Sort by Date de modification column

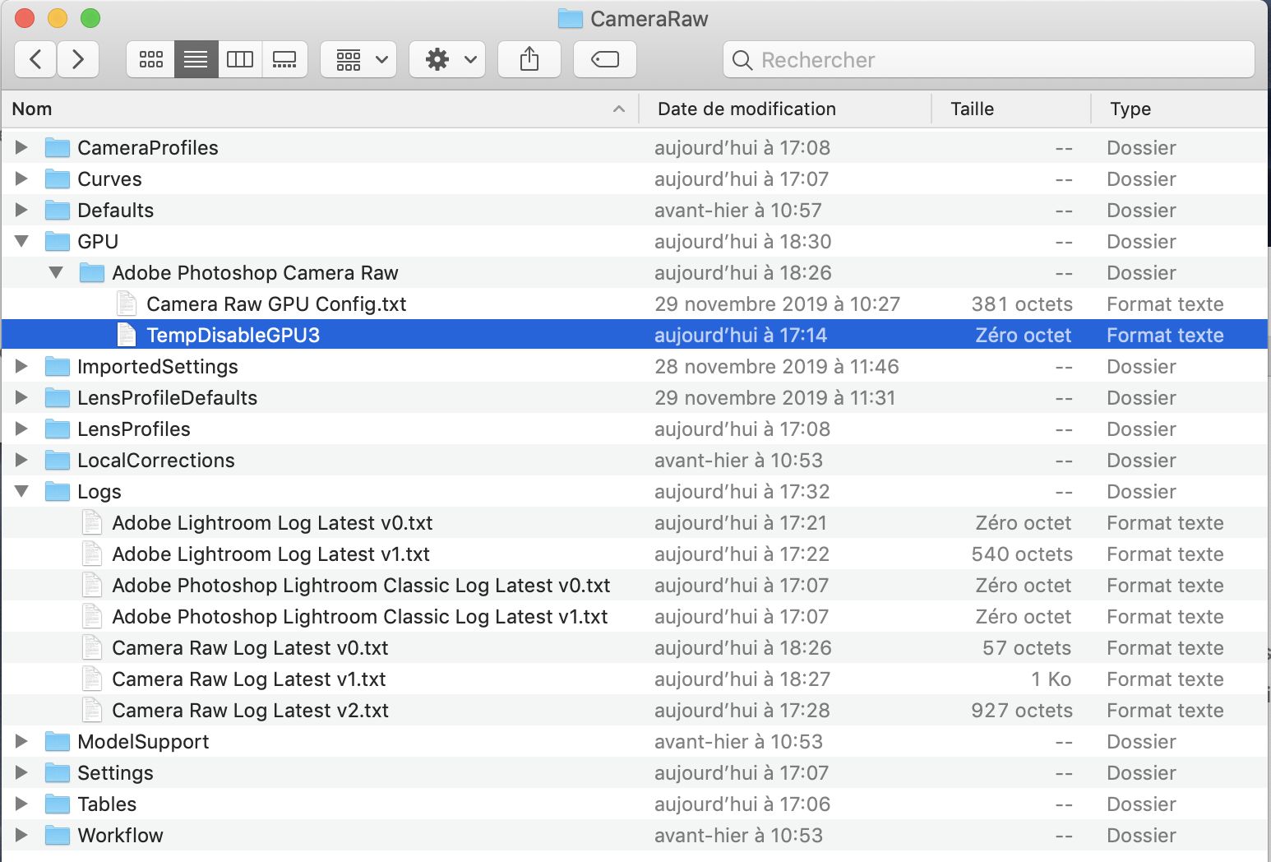coord(785,109)
